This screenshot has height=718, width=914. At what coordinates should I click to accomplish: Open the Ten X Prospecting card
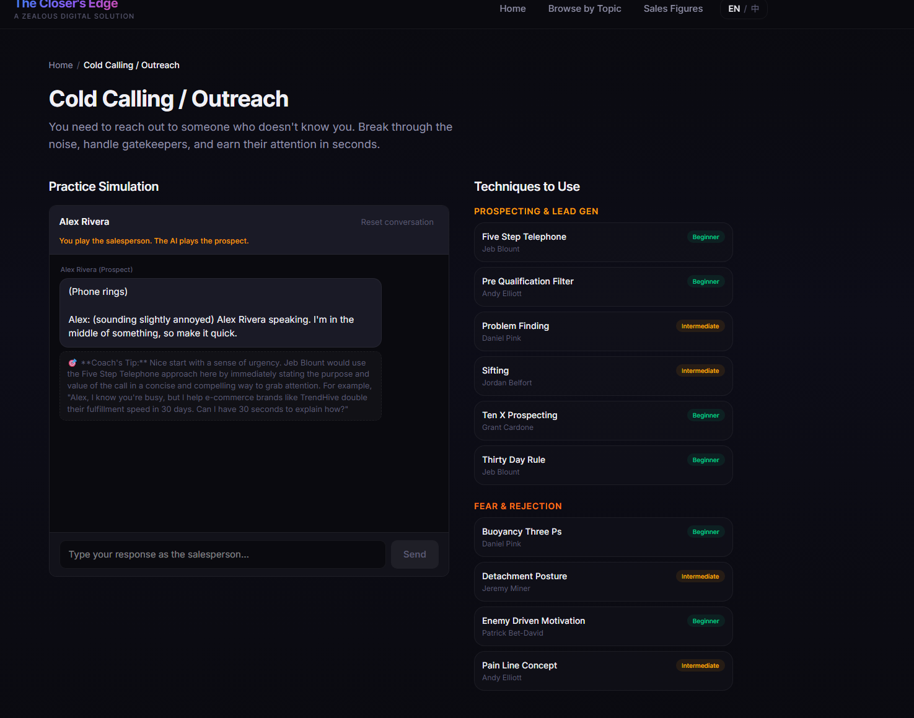(x=602, y=420)
